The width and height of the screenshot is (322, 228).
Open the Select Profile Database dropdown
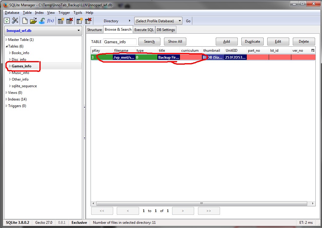(158, 21)
